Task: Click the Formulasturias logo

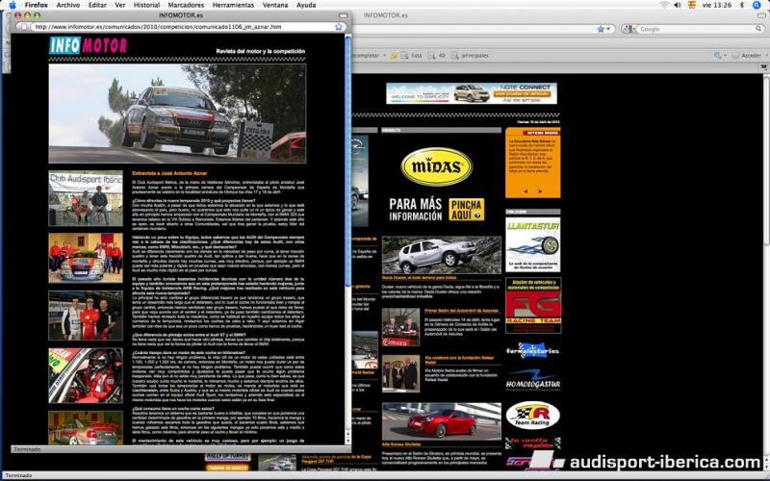Action: tap(533, 350)
